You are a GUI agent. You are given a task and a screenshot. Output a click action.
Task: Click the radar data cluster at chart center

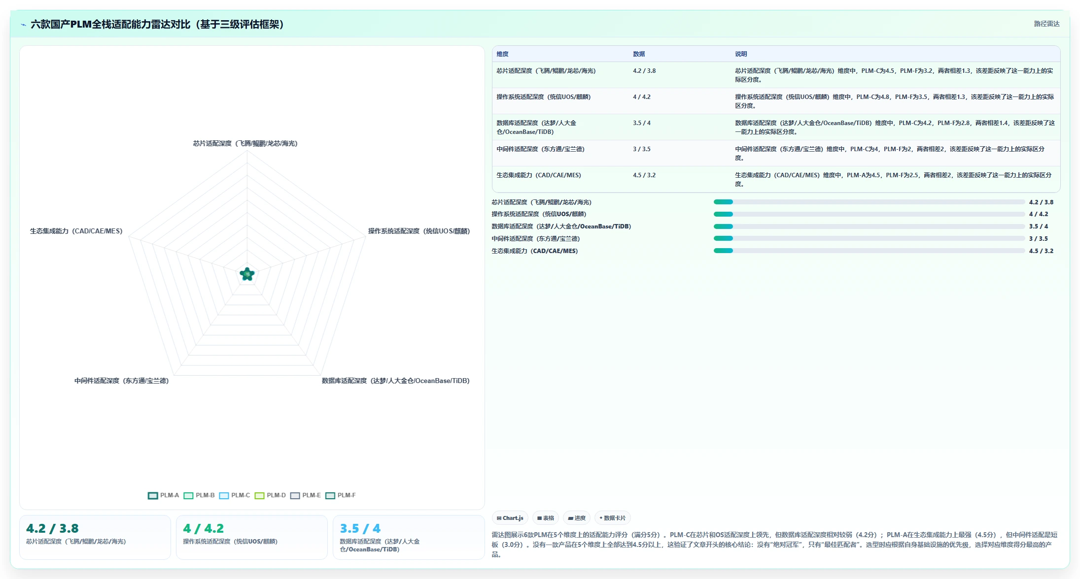(x=247, y=274)
